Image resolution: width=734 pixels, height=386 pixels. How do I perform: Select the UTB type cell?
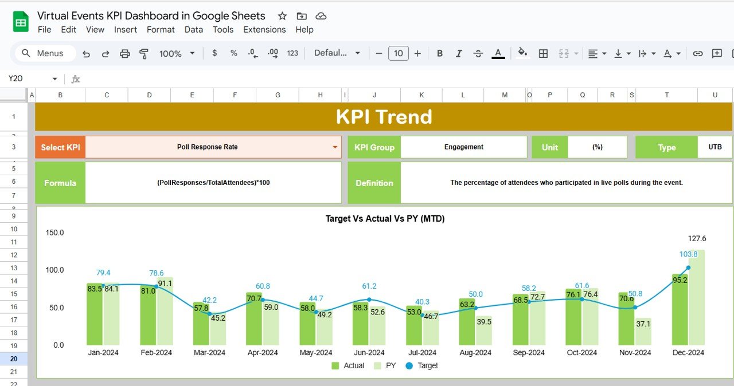[x=715, y=147]
